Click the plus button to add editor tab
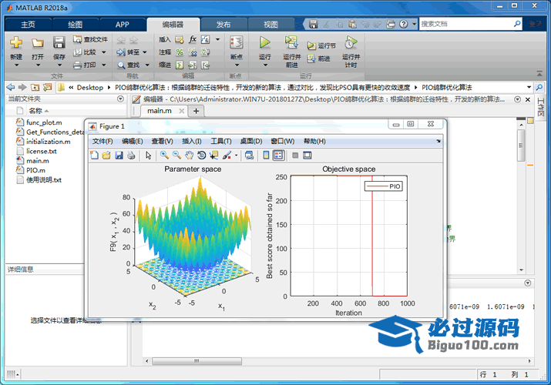Image resolution: width=551 pixels, height=385 pixels. point(196,111)
